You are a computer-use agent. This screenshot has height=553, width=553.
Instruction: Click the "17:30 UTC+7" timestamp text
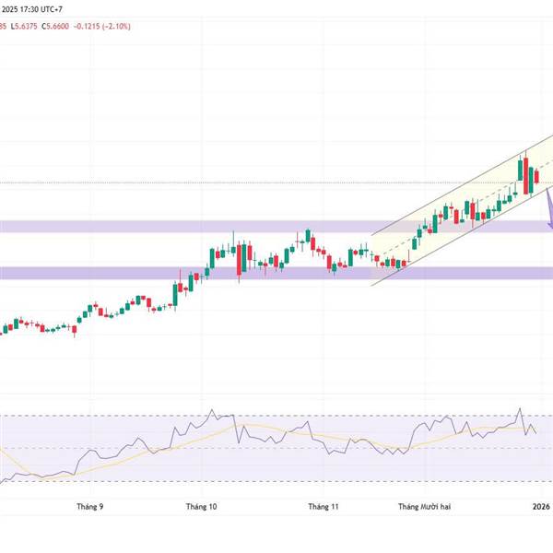41,9
